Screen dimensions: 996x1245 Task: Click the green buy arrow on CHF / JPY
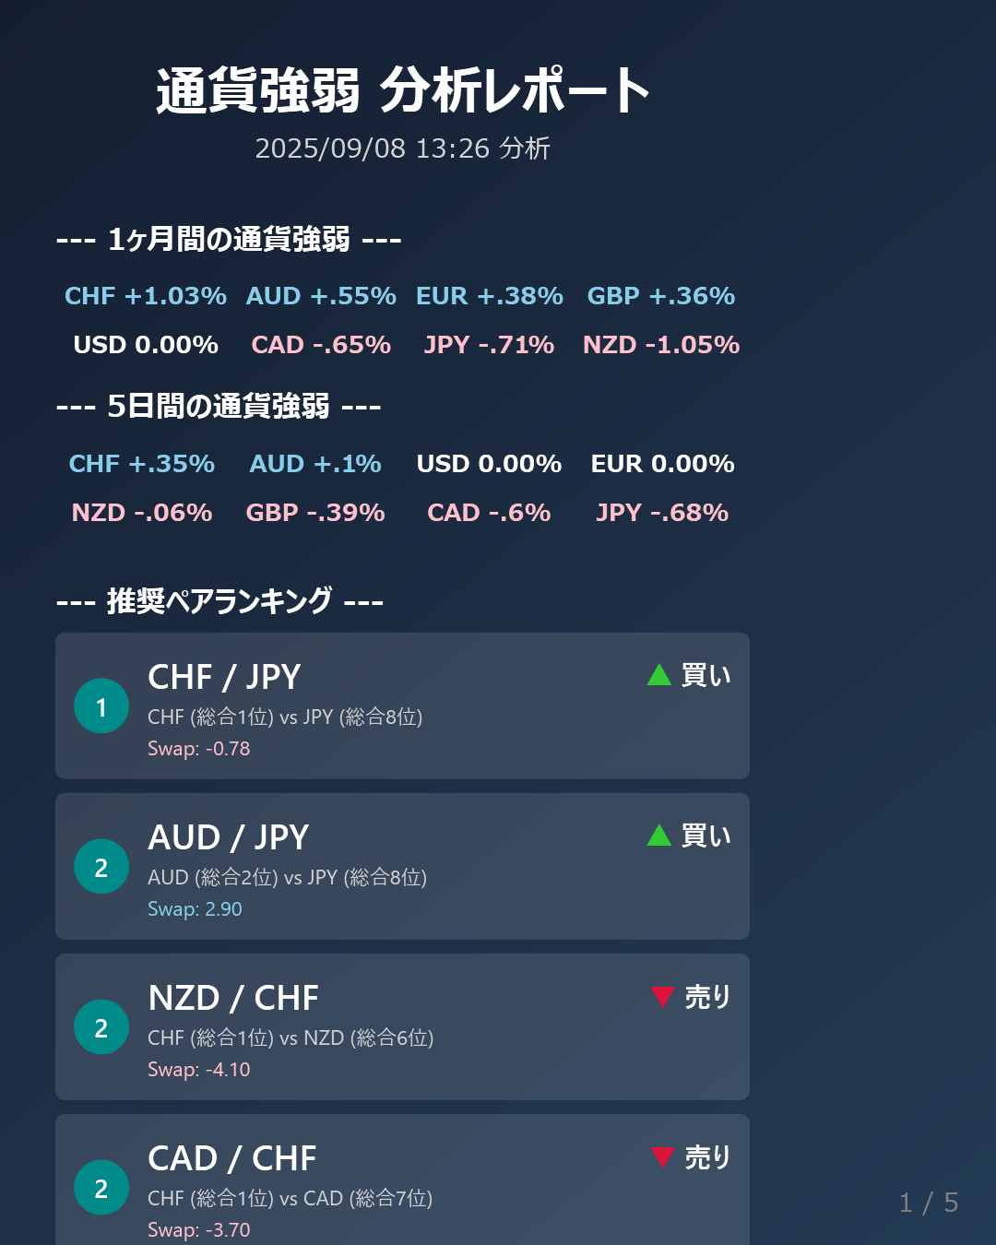click(658, 675)
